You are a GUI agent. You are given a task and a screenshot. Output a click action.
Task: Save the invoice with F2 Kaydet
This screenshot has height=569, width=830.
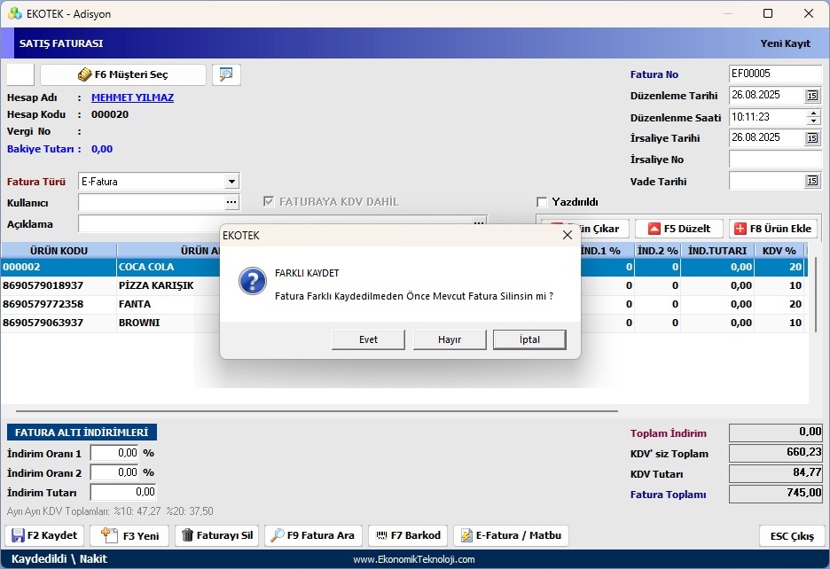44,535
